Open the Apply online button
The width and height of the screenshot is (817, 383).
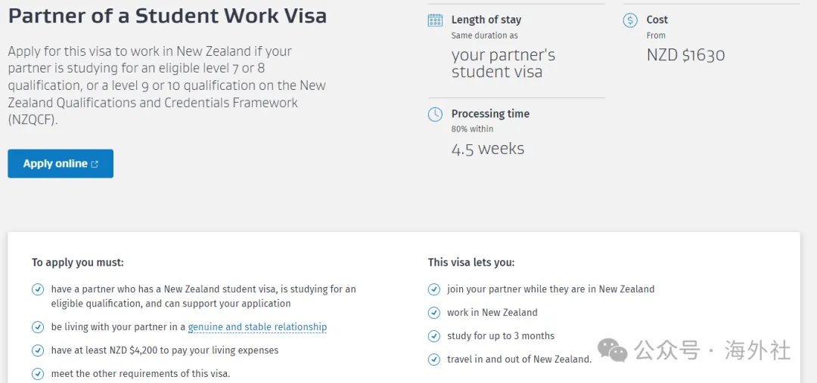tap(61, 164)
